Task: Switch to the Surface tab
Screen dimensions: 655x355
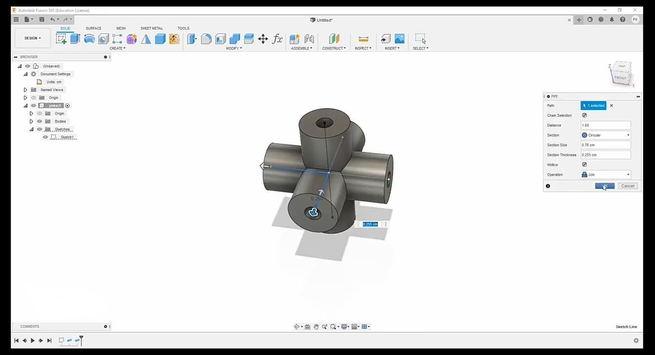Action: [93, 28]
